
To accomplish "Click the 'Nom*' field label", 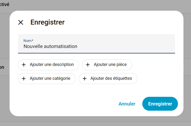I will click(28, 41).
